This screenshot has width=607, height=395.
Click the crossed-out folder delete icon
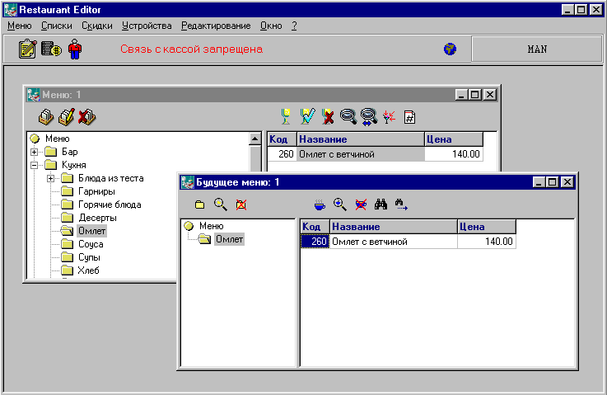tap(241, 205)
